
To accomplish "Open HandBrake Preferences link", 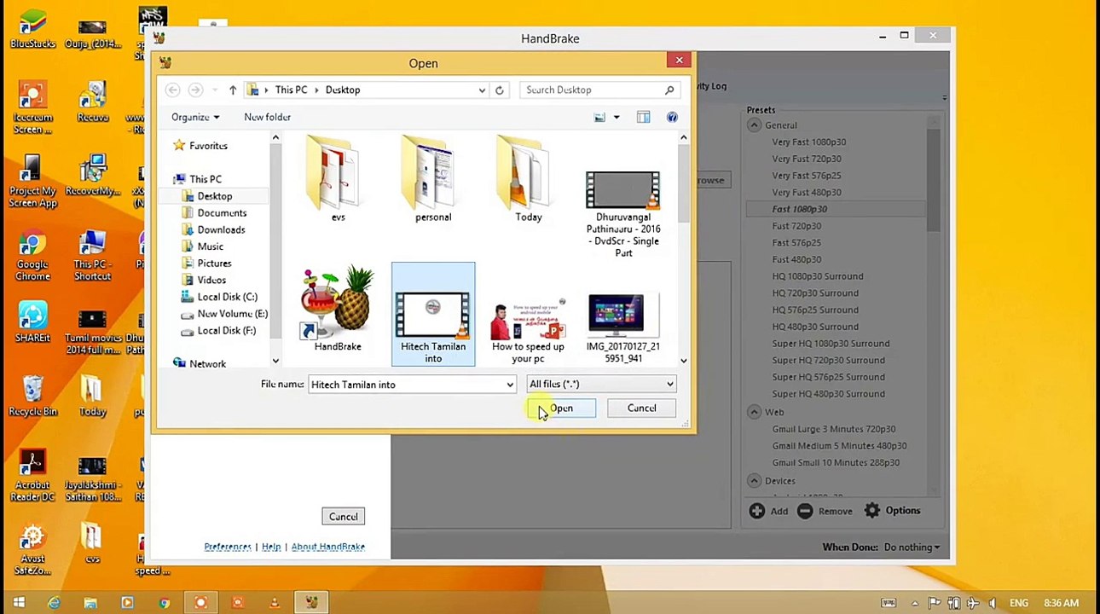I will click(x=228, y=547).
